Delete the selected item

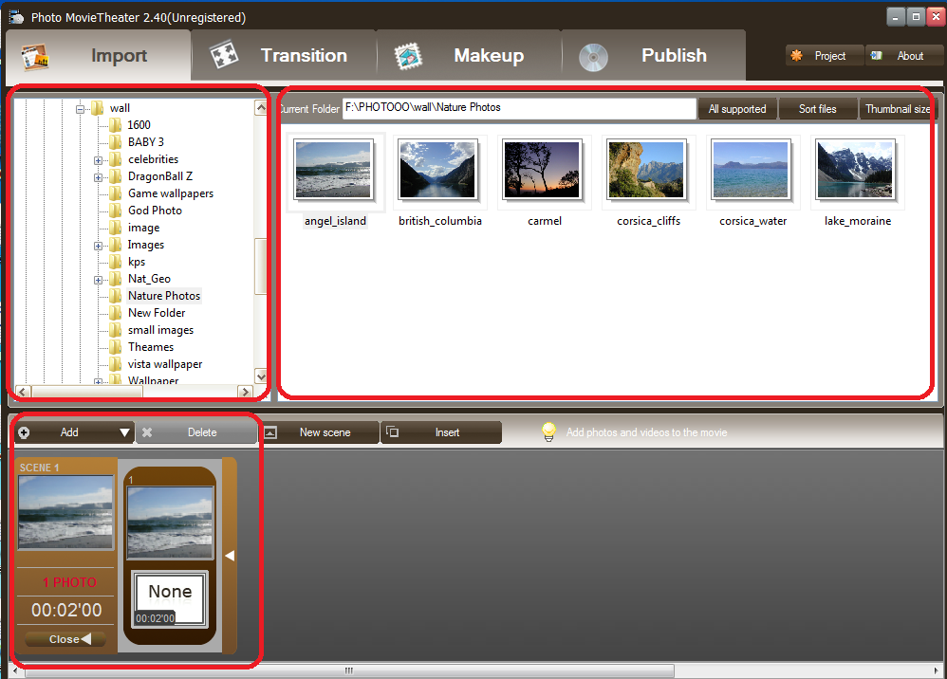[196, 432]
